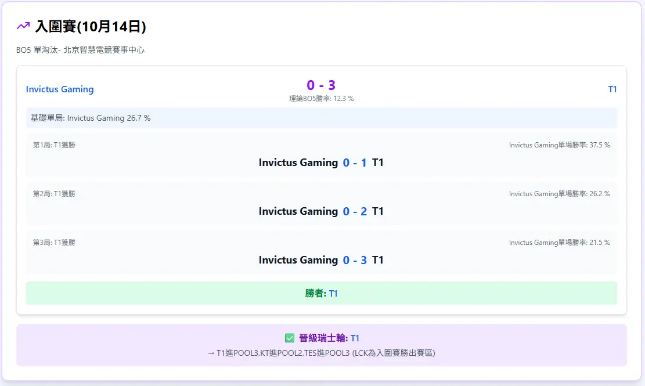The height and width of the screenshot is (386, 645).
Task: Click the 入圍賽(10月14日) heading
Action: point(91,27)
